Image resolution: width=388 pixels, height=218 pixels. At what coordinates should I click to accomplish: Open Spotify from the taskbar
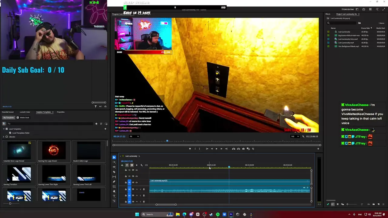[x=218, y=214]
